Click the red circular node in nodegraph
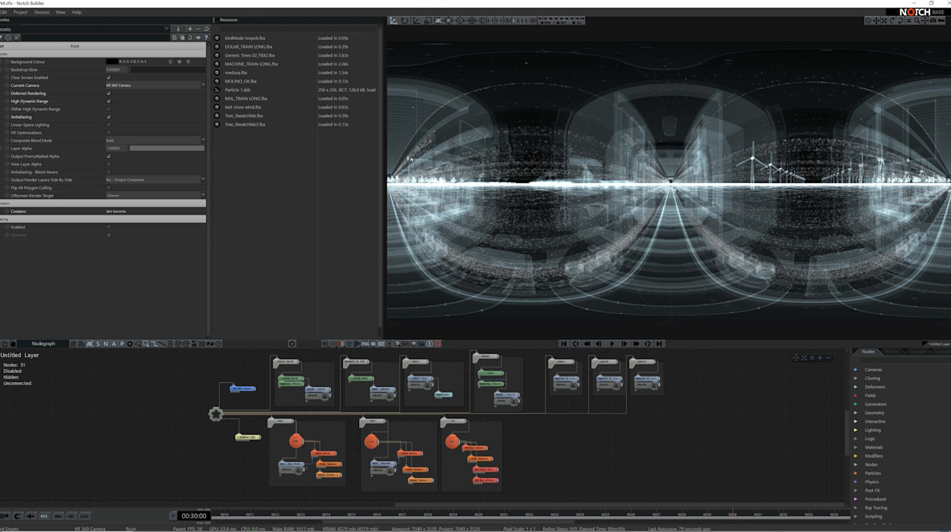 coord(296,441)
